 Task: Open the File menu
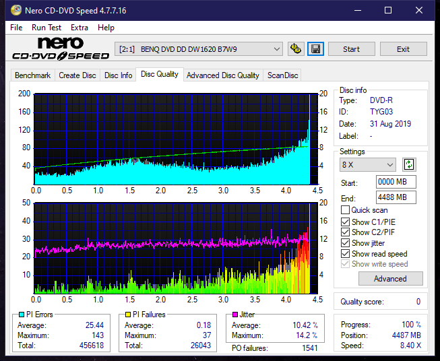click(x=16, y=28)
